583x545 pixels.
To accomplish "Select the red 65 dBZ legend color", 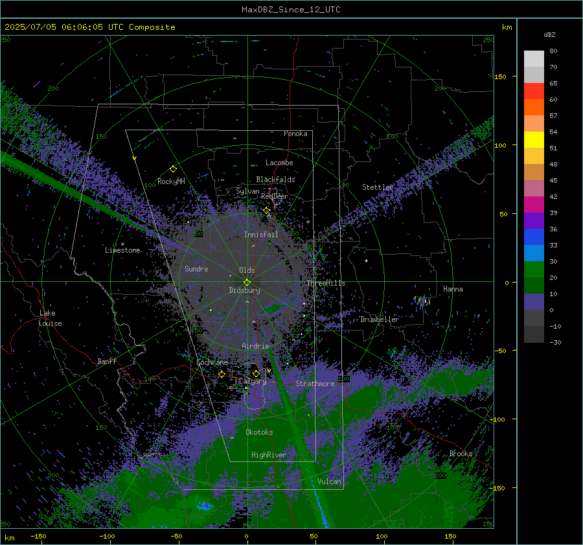I will pyautogui.click(x=534, y=91).
